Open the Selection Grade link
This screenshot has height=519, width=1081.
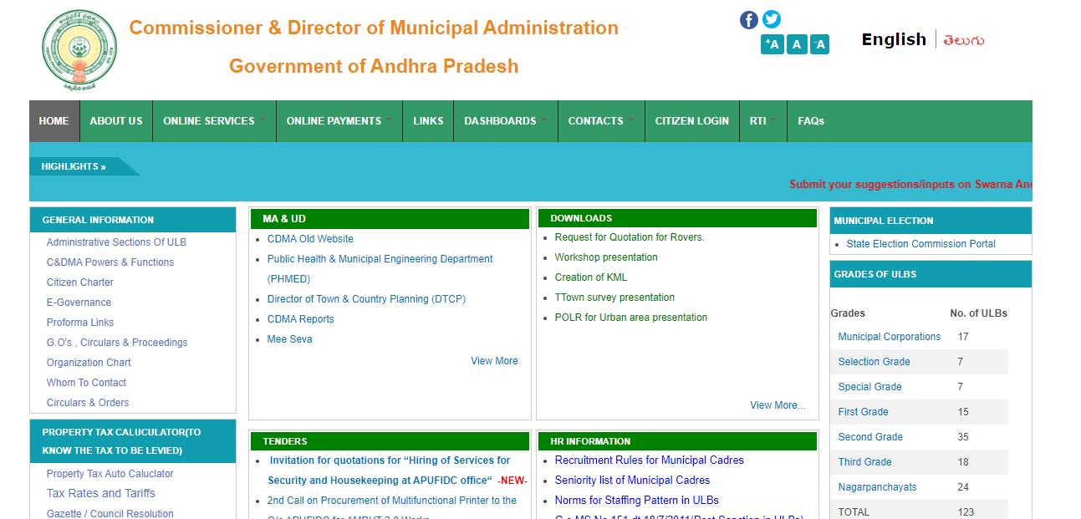pyautogui.click(x=874, y=362)
